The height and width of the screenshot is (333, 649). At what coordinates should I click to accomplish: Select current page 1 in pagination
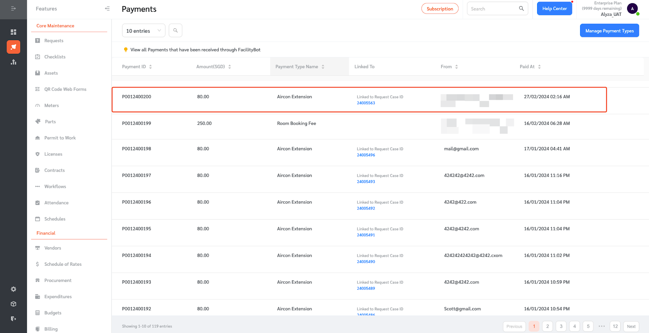point(534,326)
